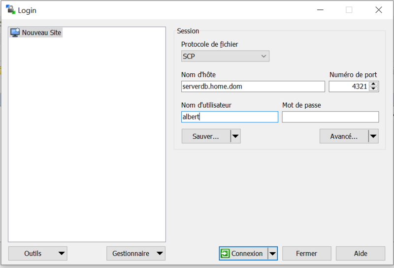The height and width of the screenshot is (268, 394).
Task: Open the Avancé... settings button
Action: click(344, 136)
